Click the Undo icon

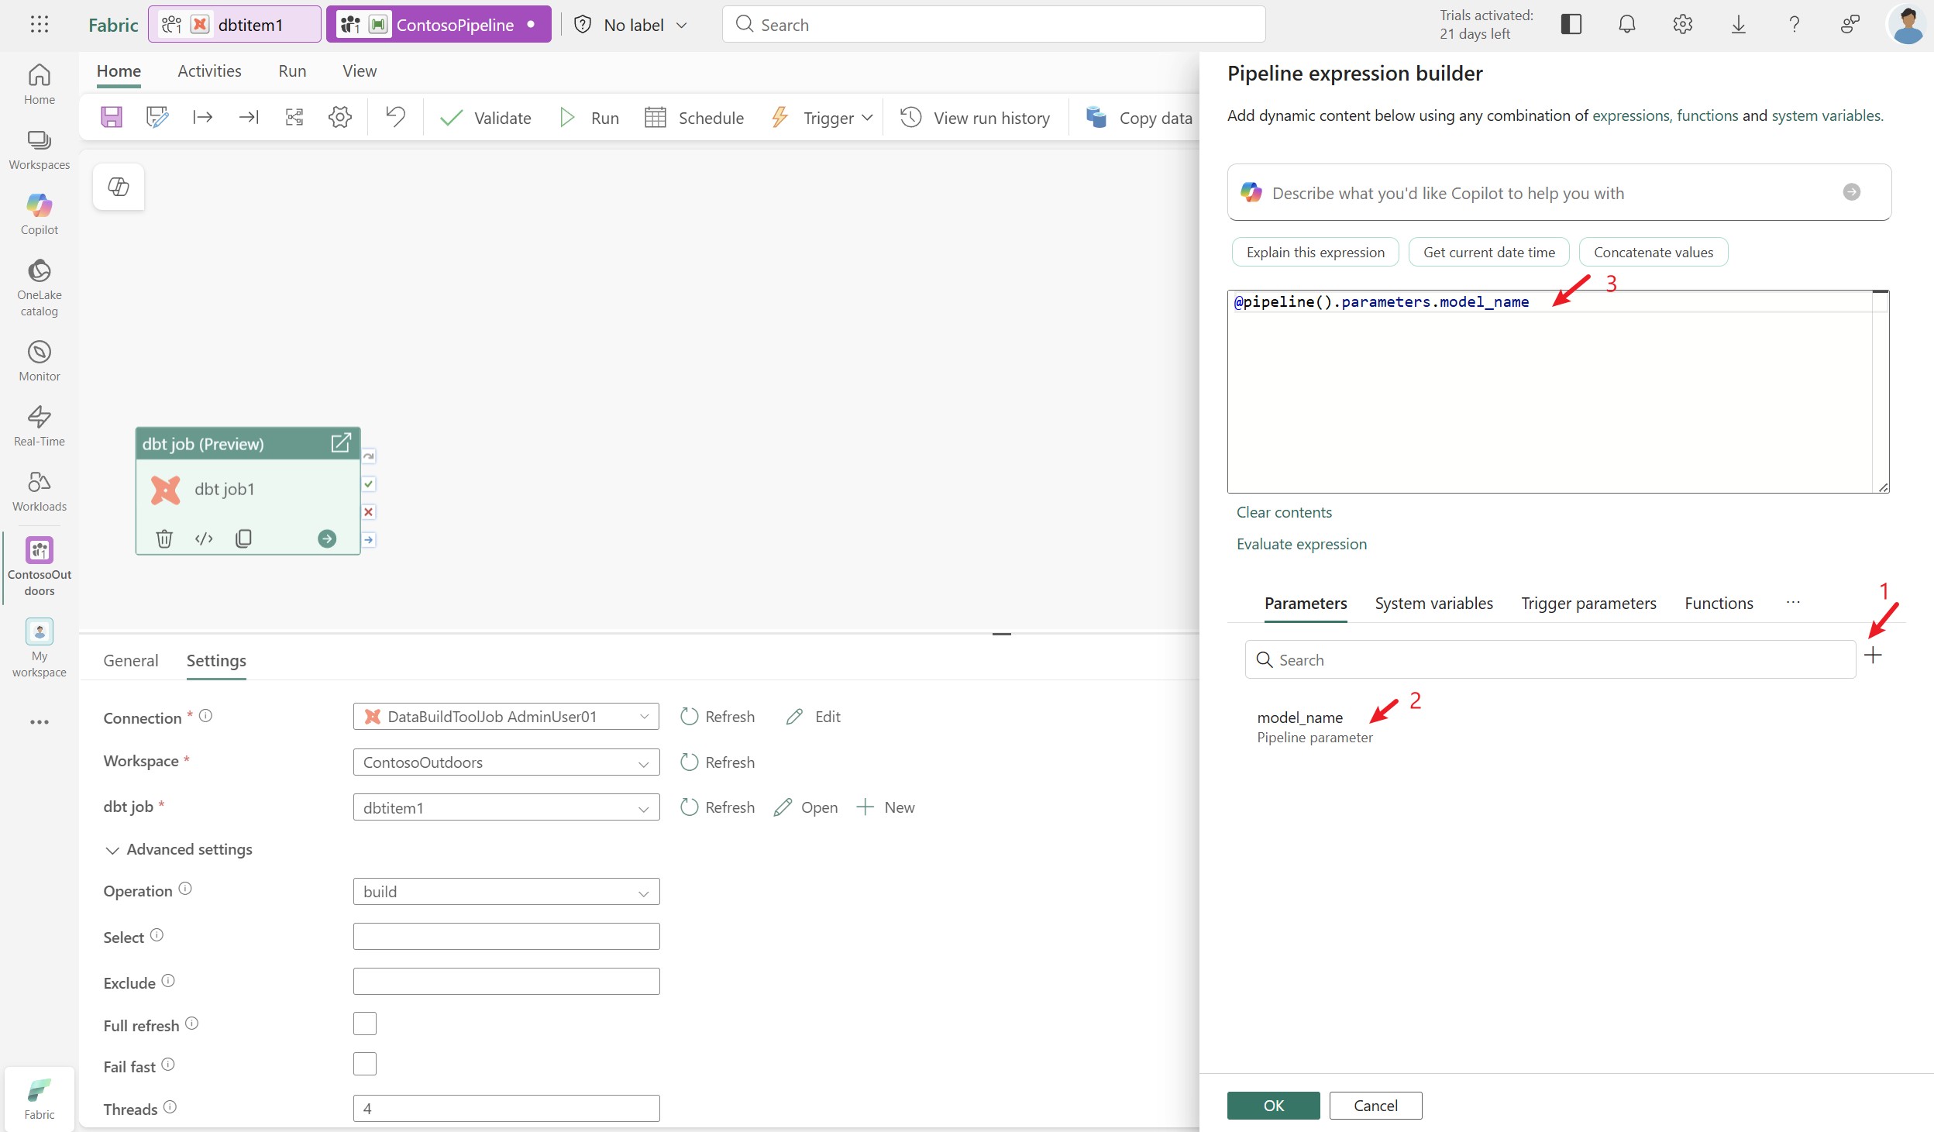point(395,117)
